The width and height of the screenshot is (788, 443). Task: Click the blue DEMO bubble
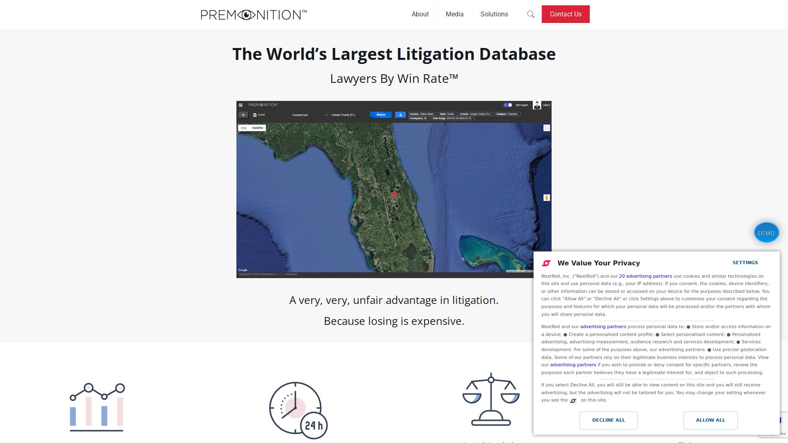[766, 233]
